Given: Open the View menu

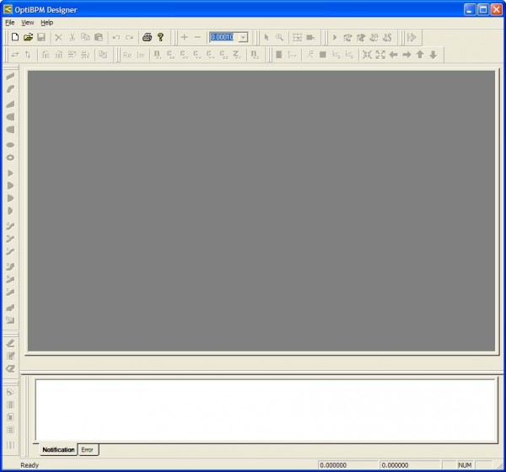Looking at the screenshot, I should 28,23.
